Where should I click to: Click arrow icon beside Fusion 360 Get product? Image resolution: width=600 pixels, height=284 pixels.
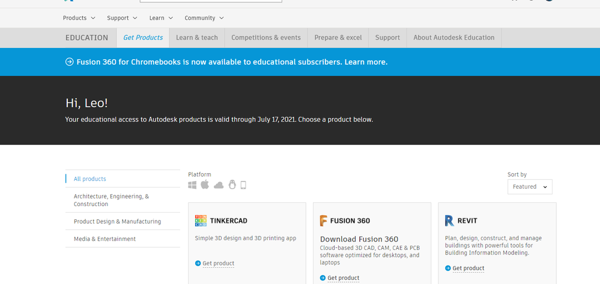(x=323, y=278)
